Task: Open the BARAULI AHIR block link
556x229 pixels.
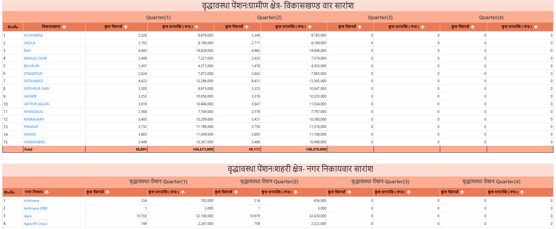Action: pyautogui.click(x=35, y=58)
